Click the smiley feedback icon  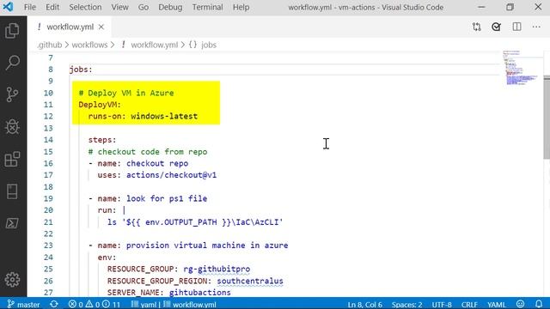click(x=520, y=304)
